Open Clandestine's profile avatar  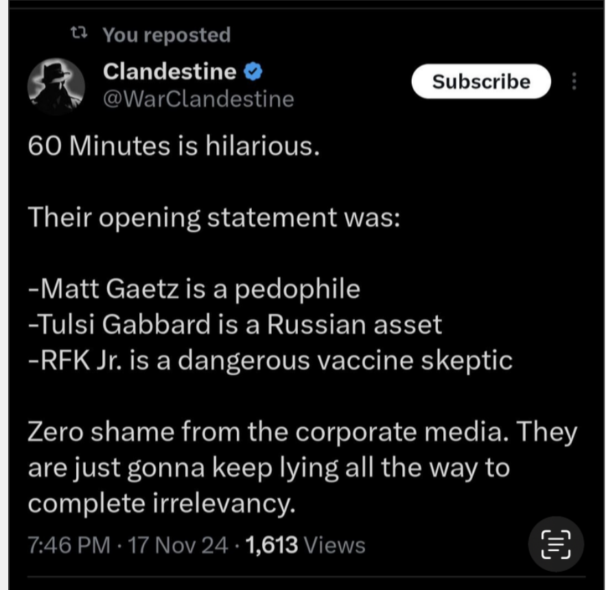point(56,85)
